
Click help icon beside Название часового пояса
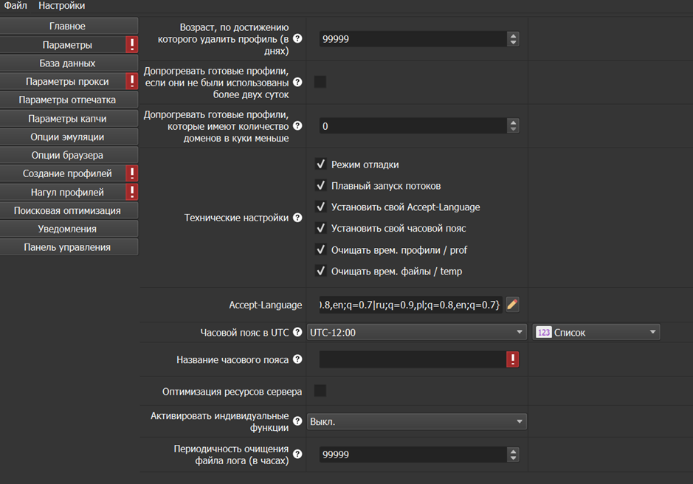click(x=297, y=359)
